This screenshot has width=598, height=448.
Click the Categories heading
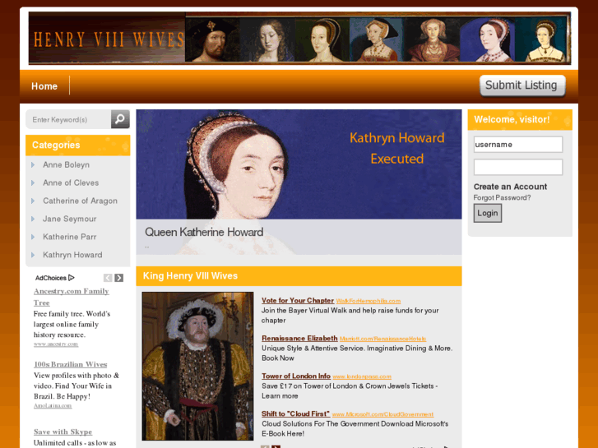pos(56,145)
